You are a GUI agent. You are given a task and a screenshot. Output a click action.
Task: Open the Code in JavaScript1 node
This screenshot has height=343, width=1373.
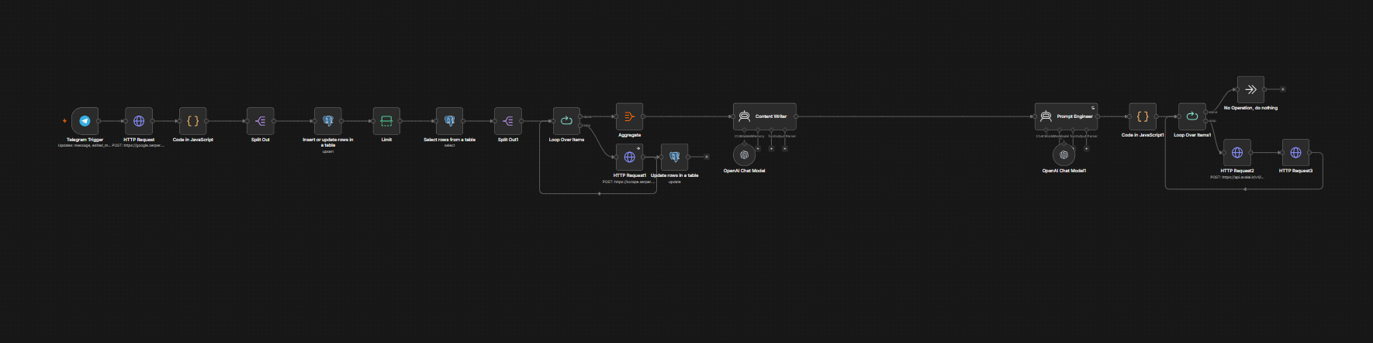click(1143, 116)
